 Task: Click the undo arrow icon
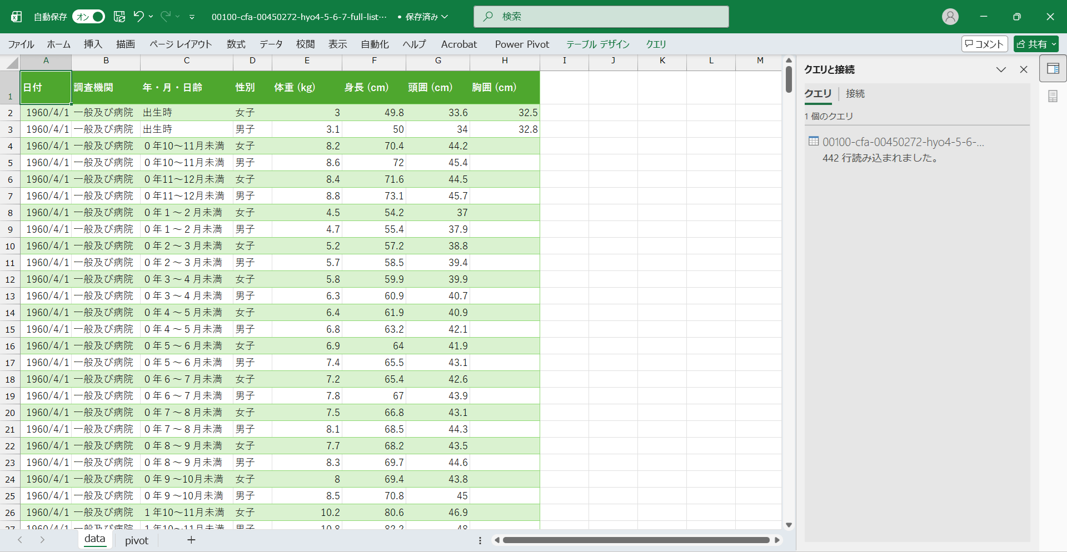[x=138, y=17]
